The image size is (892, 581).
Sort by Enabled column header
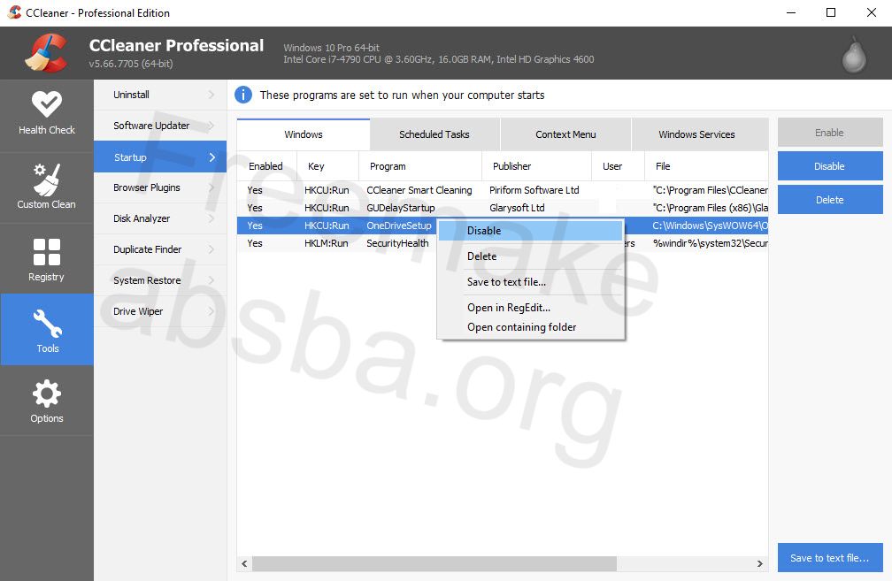coord(266,166)
